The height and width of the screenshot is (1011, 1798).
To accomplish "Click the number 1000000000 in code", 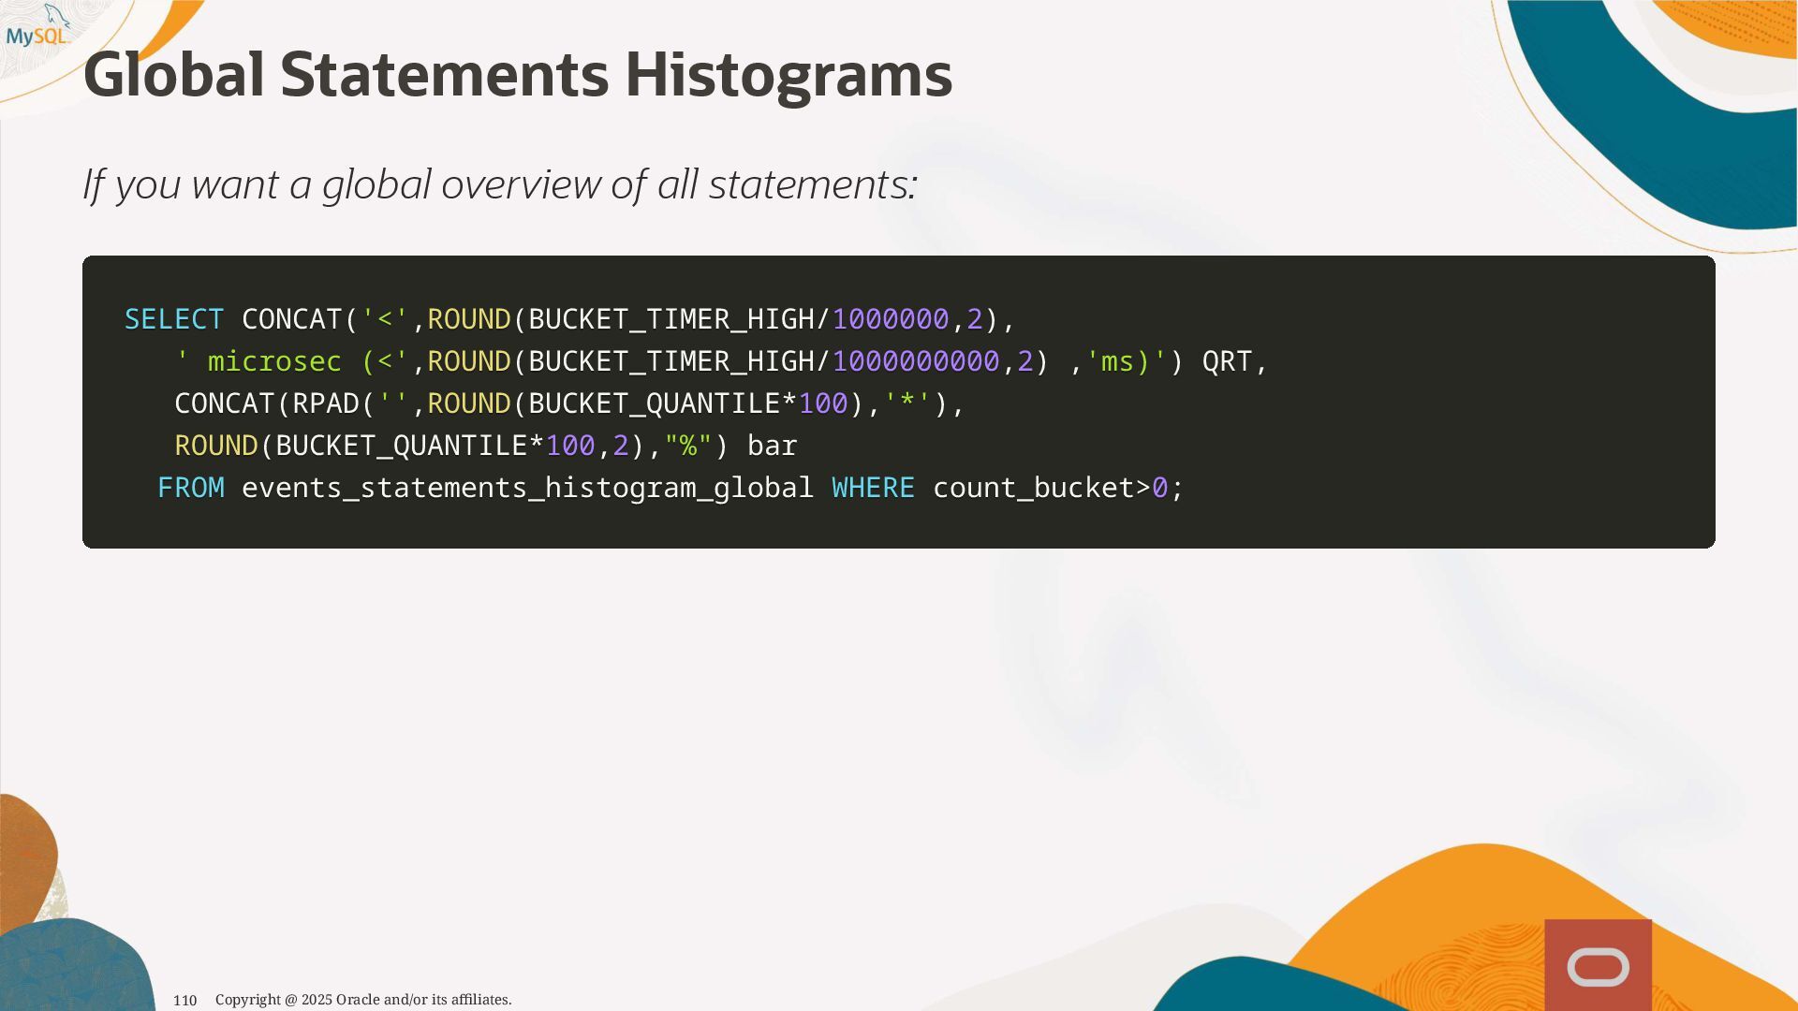I will click(x=915, y=362).
